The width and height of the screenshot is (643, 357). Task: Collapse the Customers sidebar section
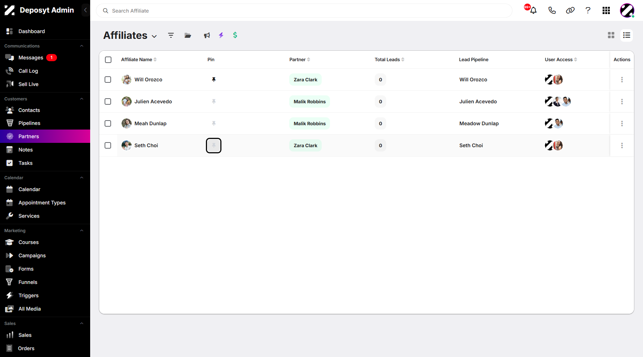[x=82, y=99]
